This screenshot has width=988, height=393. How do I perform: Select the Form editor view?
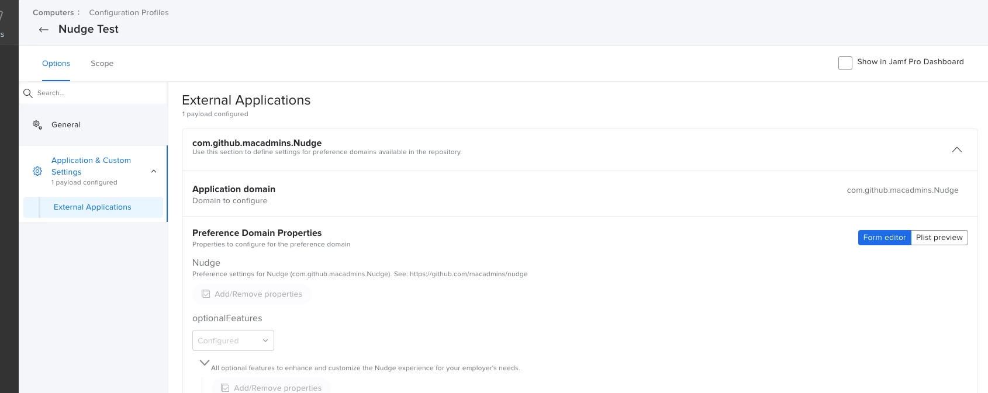point(885,238)
